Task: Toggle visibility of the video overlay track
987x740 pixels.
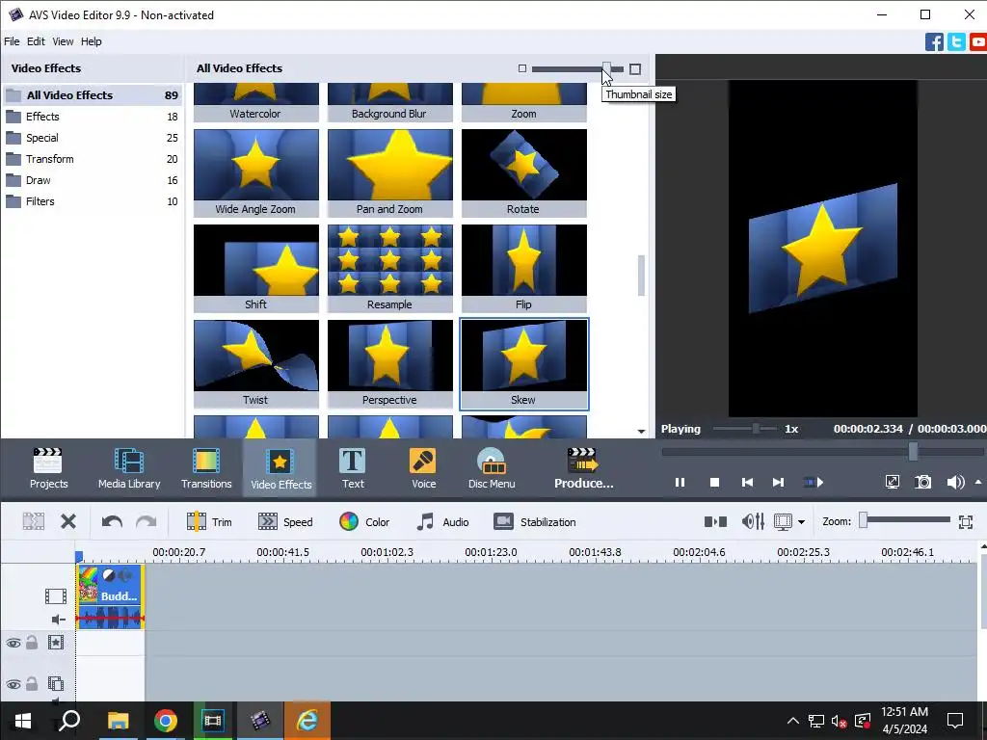Action: click(13, 684)
